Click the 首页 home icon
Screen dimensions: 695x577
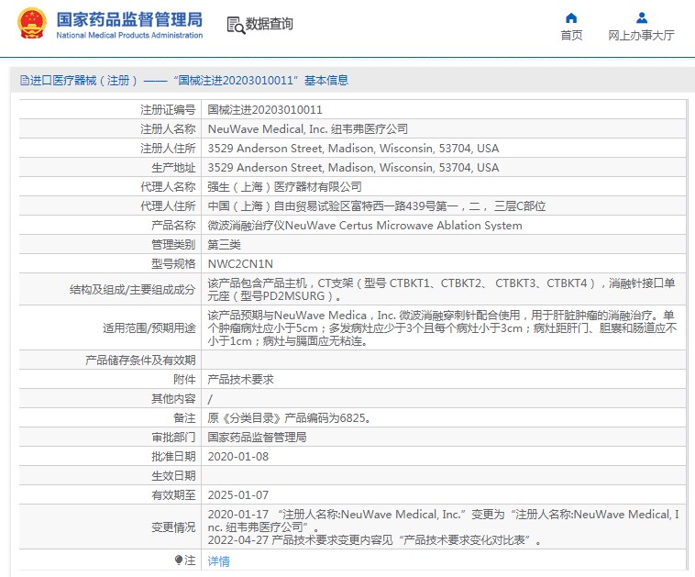(x=571, y=18)
